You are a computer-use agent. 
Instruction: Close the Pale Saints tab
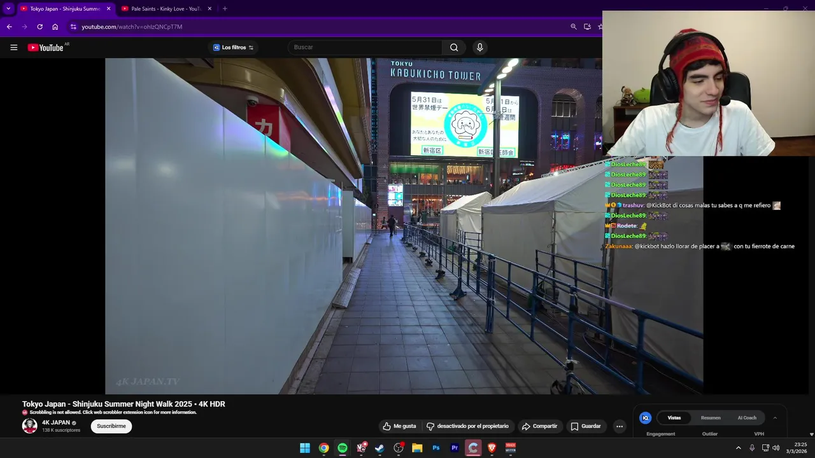[x=209, y=9]
